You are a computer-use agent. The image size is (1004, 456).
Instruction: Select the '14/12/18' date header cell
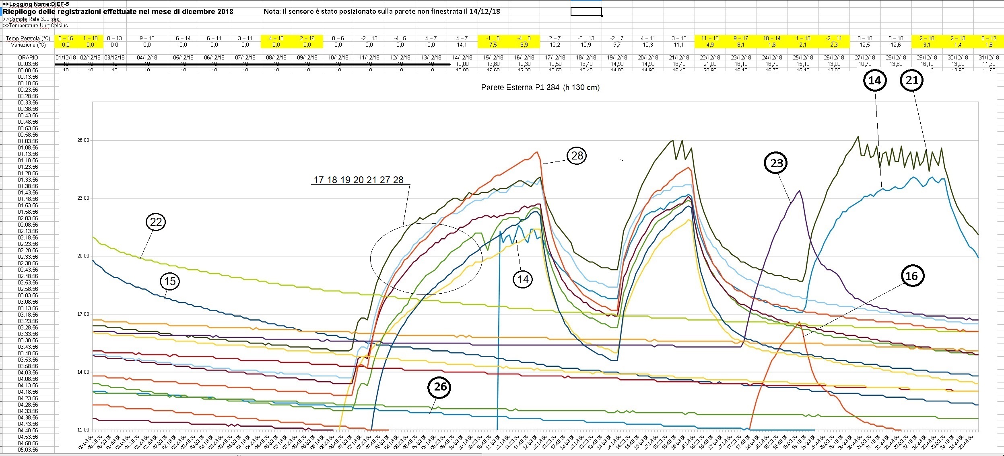(462, 57)
